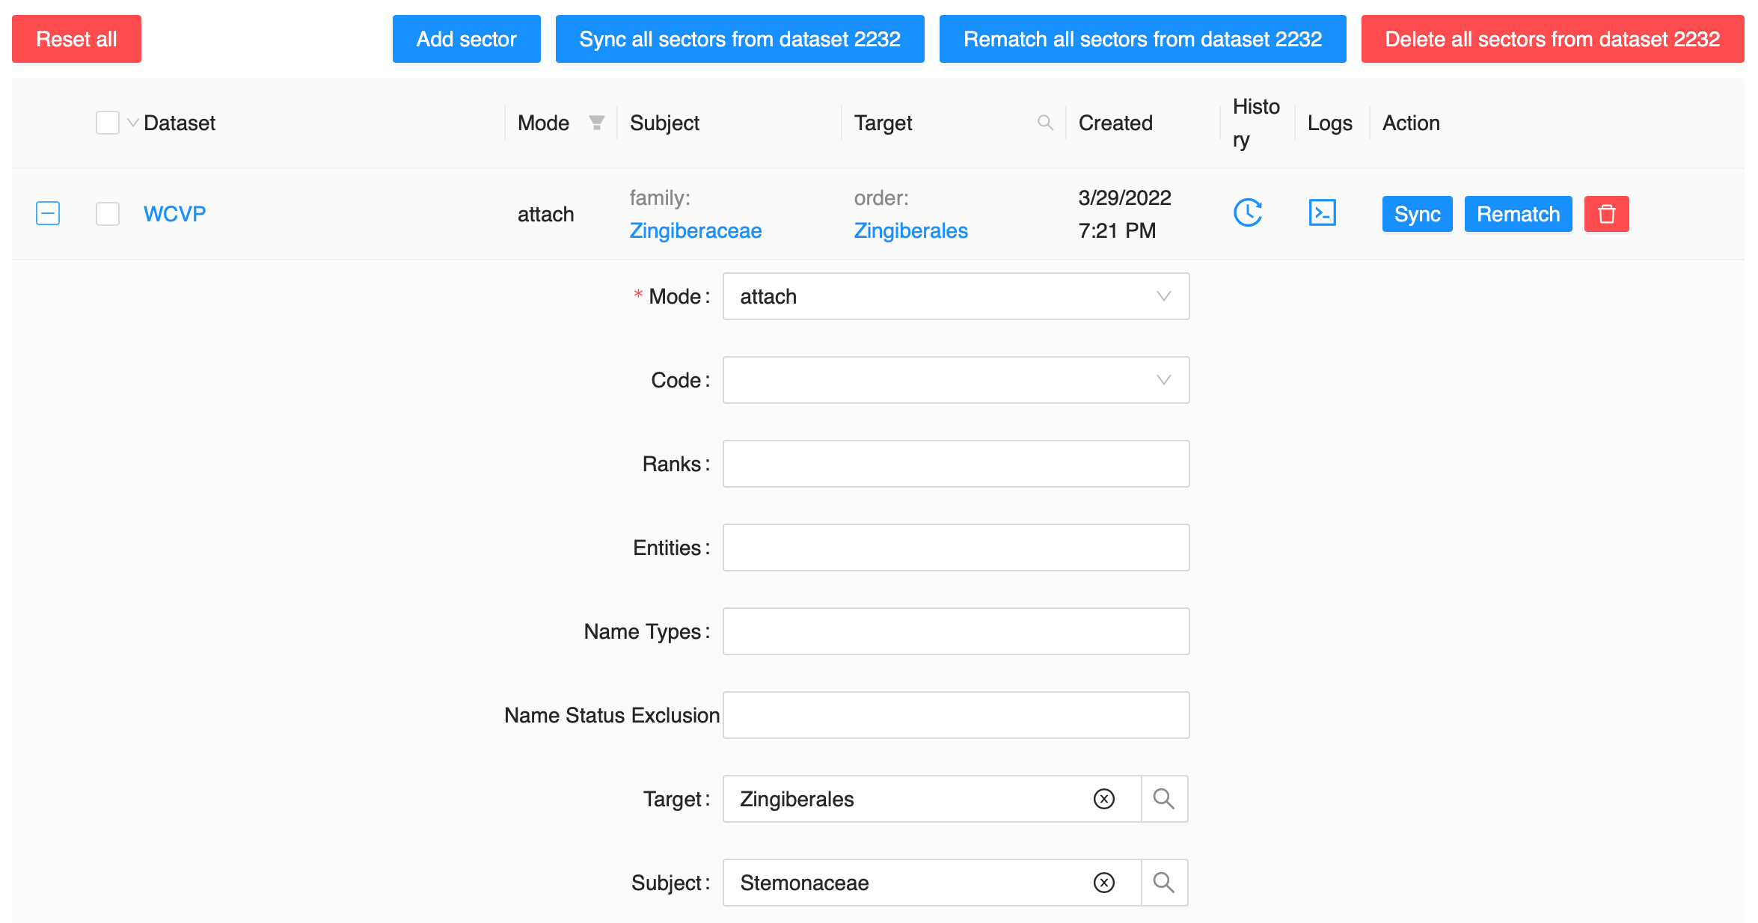The image size is (1758, 923).
Task: Click inside the Ranks input field
Action: 955,464
